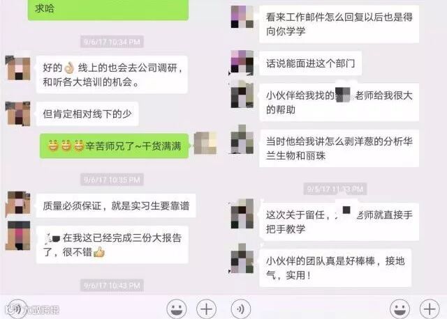Viewport: 447px width, 319px height.
Task: Tap OK hand emoji in 好的 message
Action: point(69,68)
